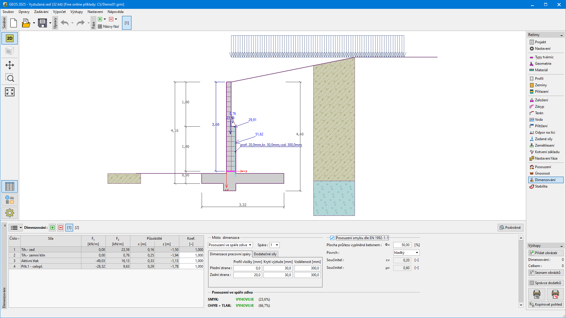
Task: Toggle the 2D view mode button
Action: point(9,38)
